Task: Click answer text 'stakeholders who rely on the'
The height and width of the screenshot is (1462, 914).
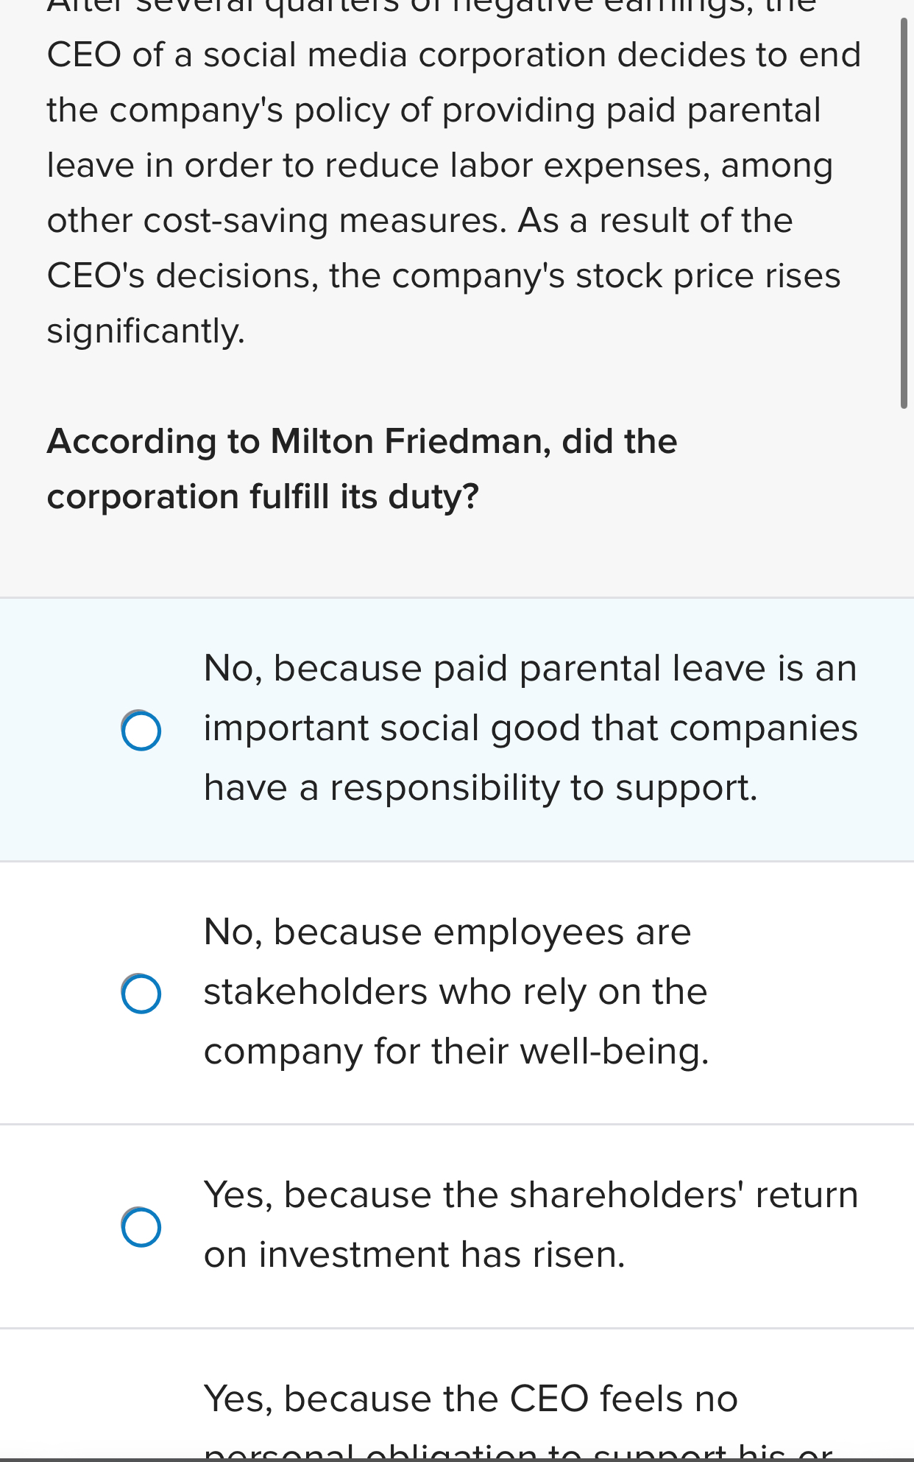Action: tap(455, 992)
